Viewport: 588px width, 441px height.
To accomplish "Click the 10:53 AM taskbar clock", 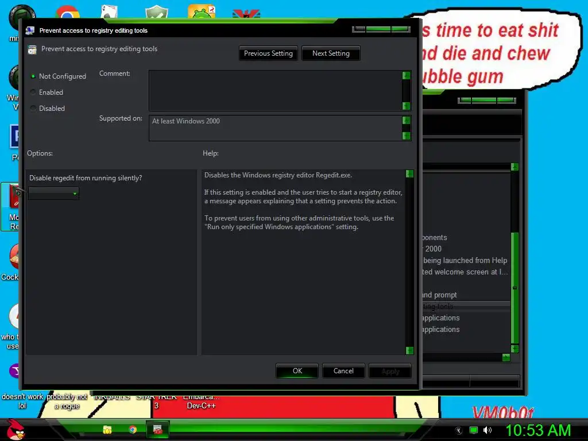I will pyautogui.click(x=538, y=431).
